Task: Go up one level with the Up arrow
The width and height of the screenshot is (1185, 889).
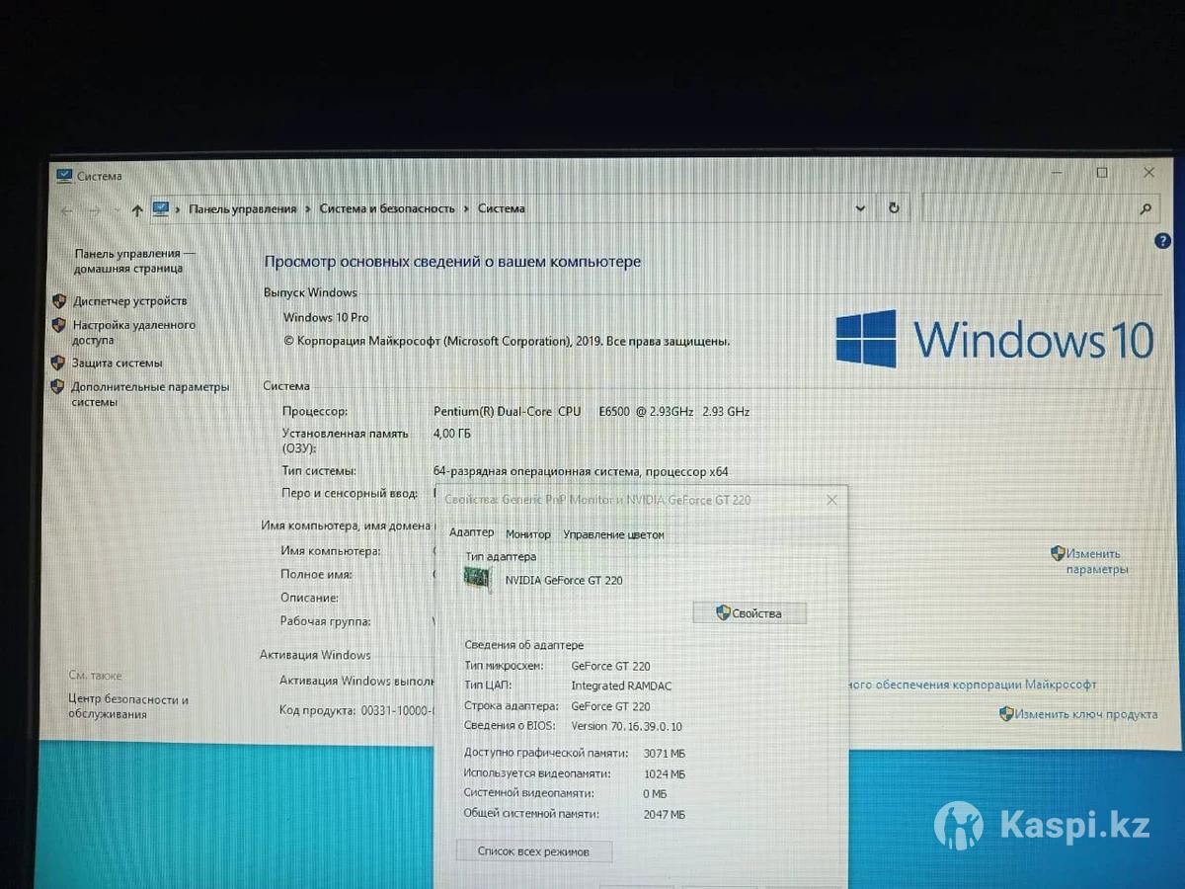Action: pos(137,210)
